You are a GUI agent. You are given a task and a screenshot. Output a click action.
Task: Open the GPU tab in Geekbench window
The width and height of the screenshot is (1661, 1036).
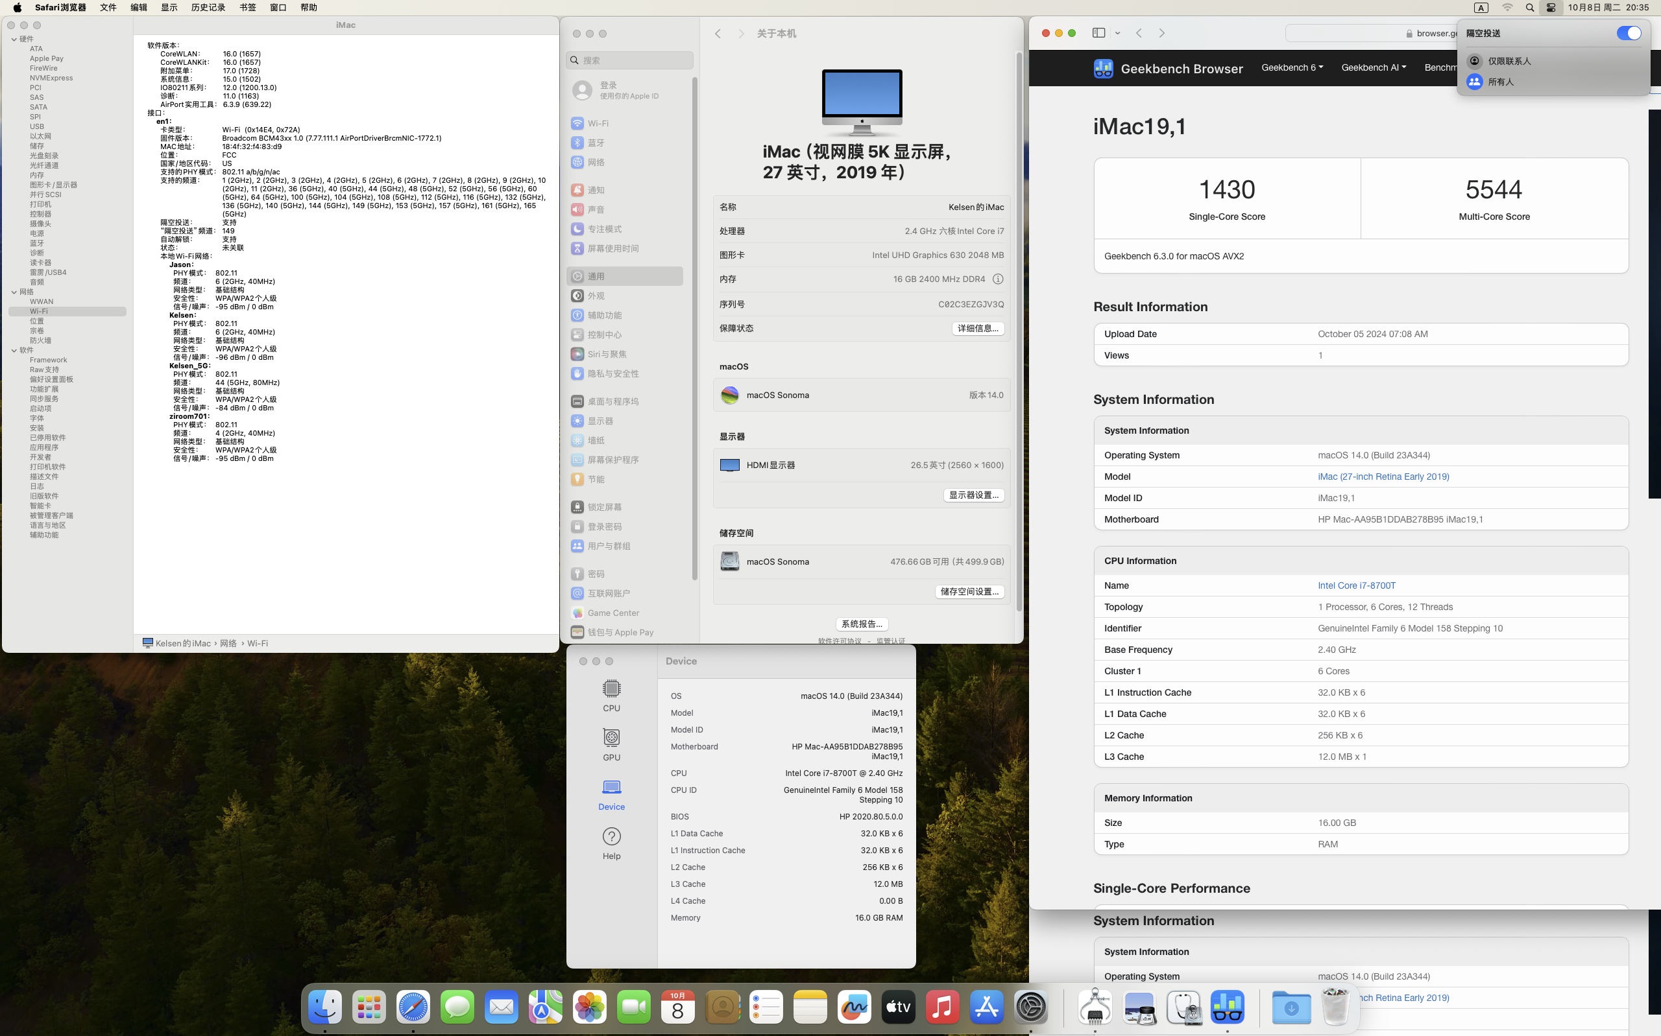(x=611, y=745)
